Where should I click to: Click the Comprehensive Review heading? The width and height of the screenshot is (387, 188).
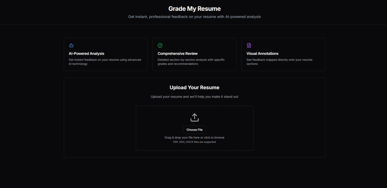coord(178,53)
